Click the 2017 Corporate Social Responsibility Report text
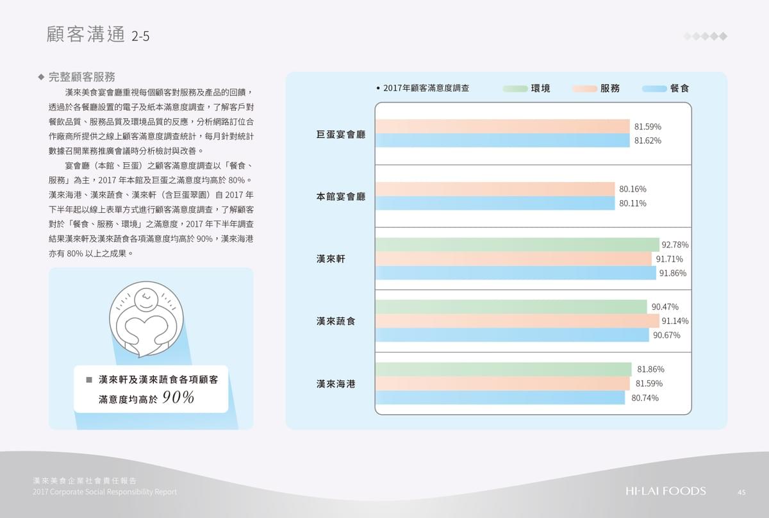Screen dimensions: 769x518 point(104,492)
